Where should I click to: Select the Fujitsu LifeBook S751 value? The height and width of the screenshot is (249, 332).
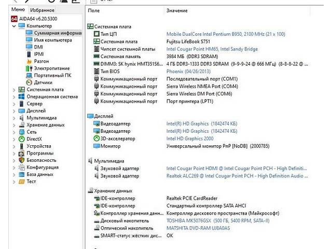coord(188,41)
